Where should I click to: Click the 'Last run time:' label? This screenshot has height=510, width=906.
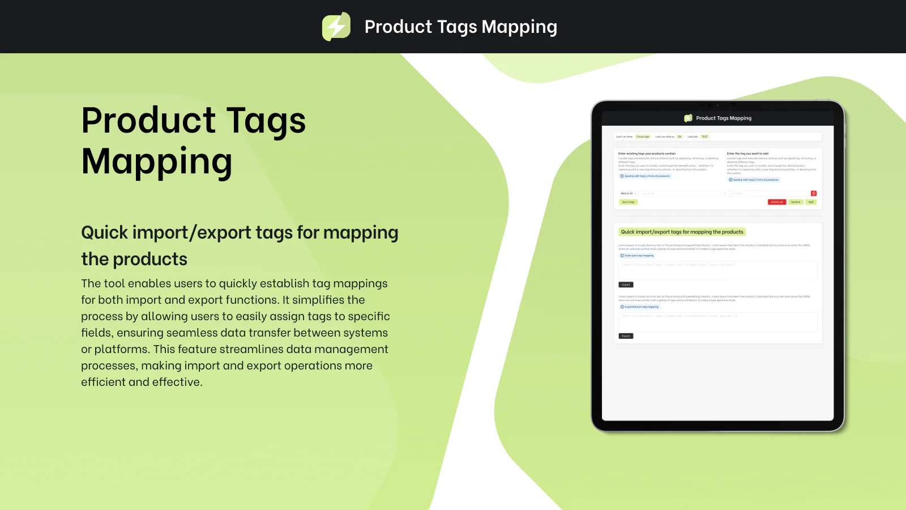tap(625, 137)
